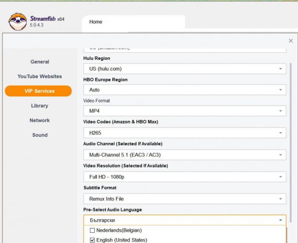The image size is (298, 243).
Task: Click the Audio Channel (Selected If Available) label
Action: [x=123, y=144]
